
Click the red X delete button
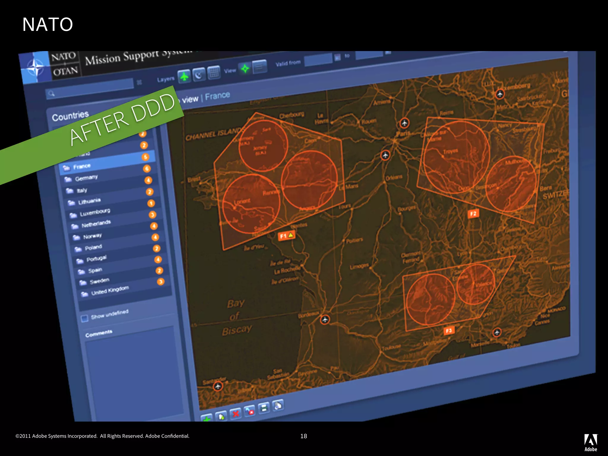pos(236,414)
